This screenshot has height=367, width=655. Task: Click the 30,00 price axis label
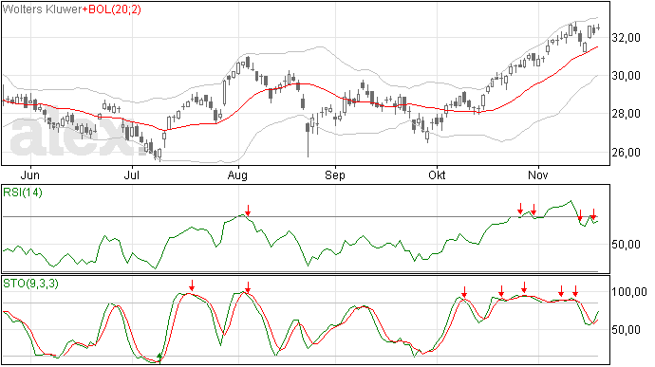pos(626,76)
